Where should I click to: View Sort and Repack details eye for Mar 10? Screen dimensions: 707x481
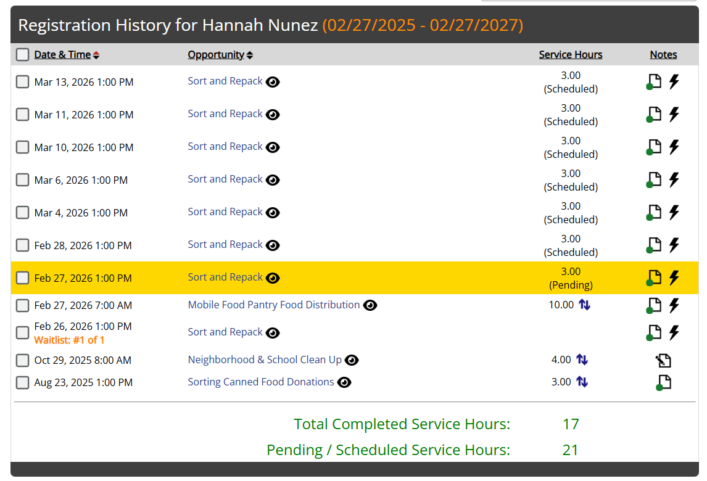273,147
